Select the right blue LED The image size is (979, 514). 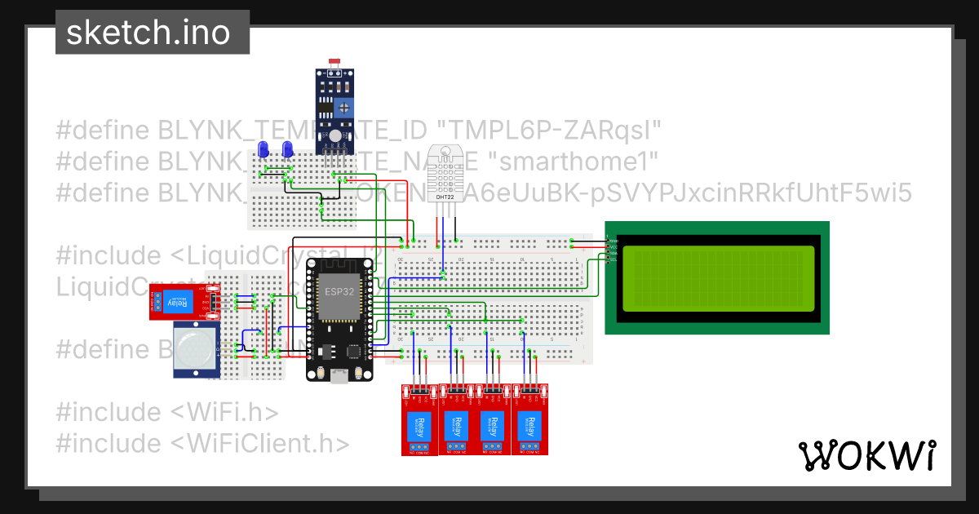pyautogui.click(x=287, y=151)
